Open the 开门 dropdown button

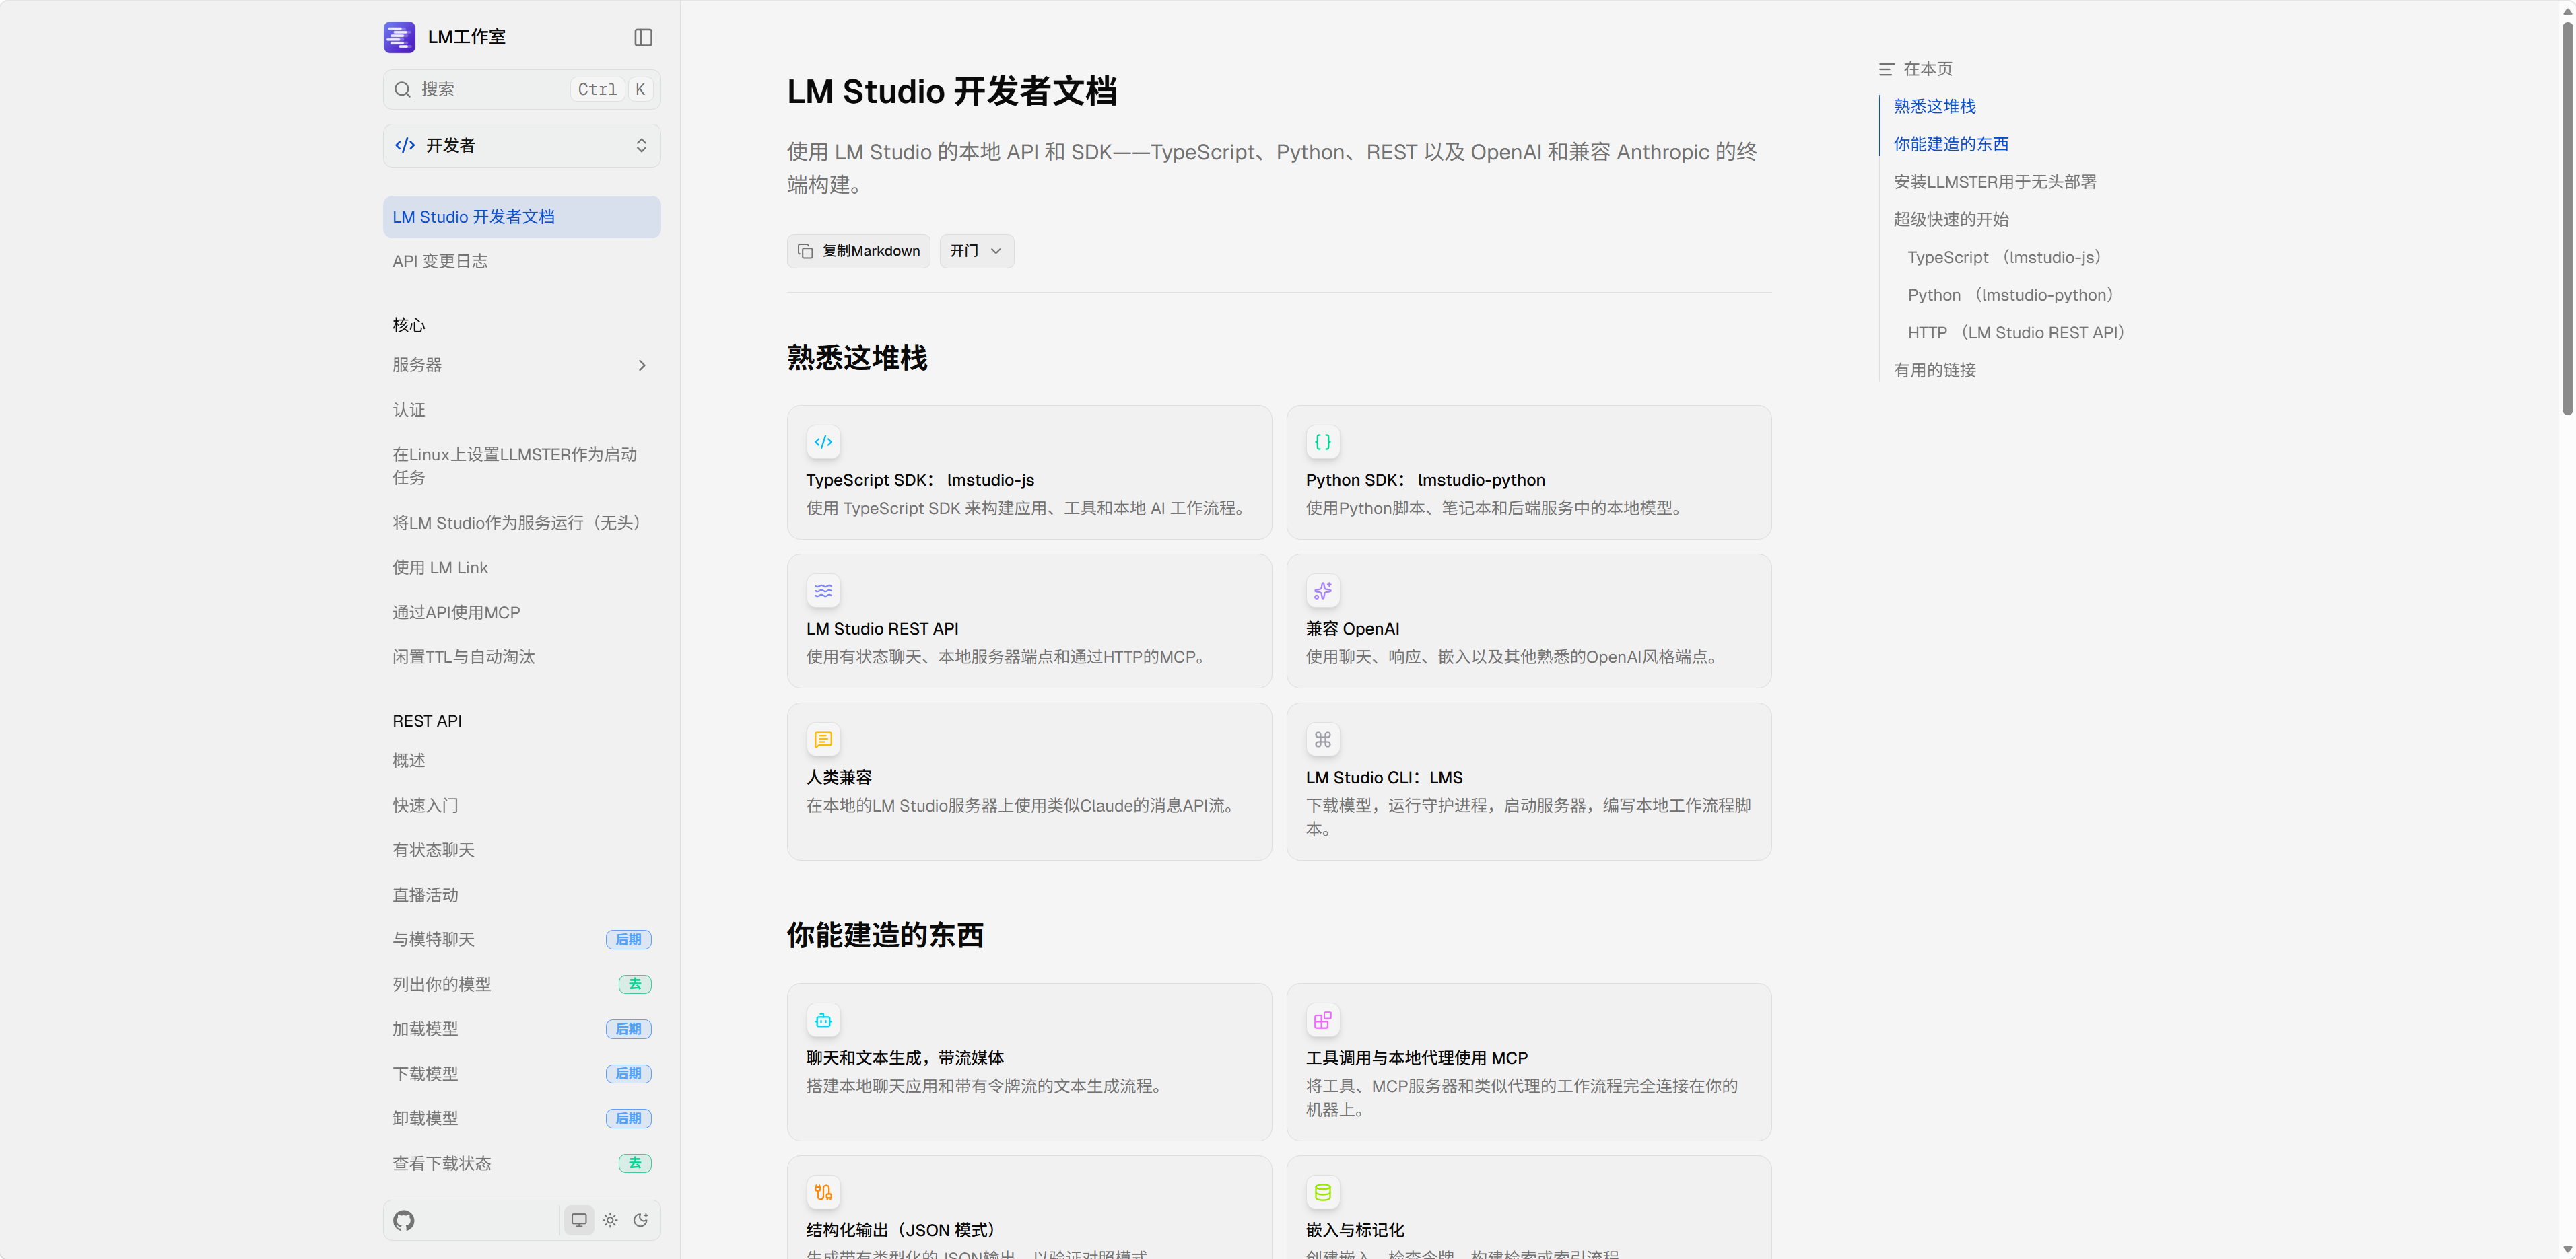point(977,251)
